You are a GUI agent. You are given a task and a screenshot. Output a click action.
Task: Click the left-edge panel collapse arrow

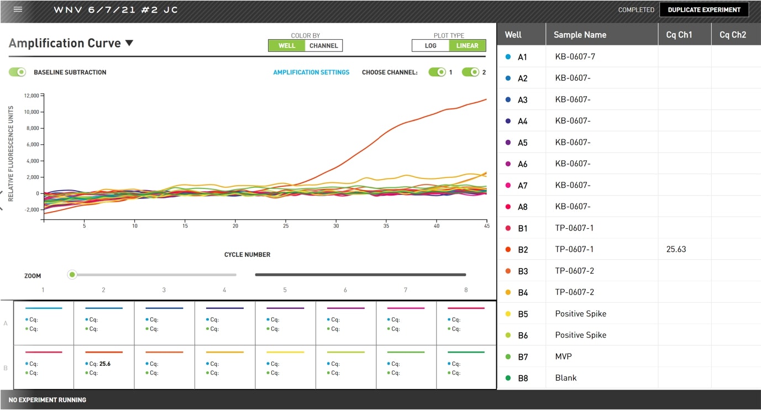(2, 200)
